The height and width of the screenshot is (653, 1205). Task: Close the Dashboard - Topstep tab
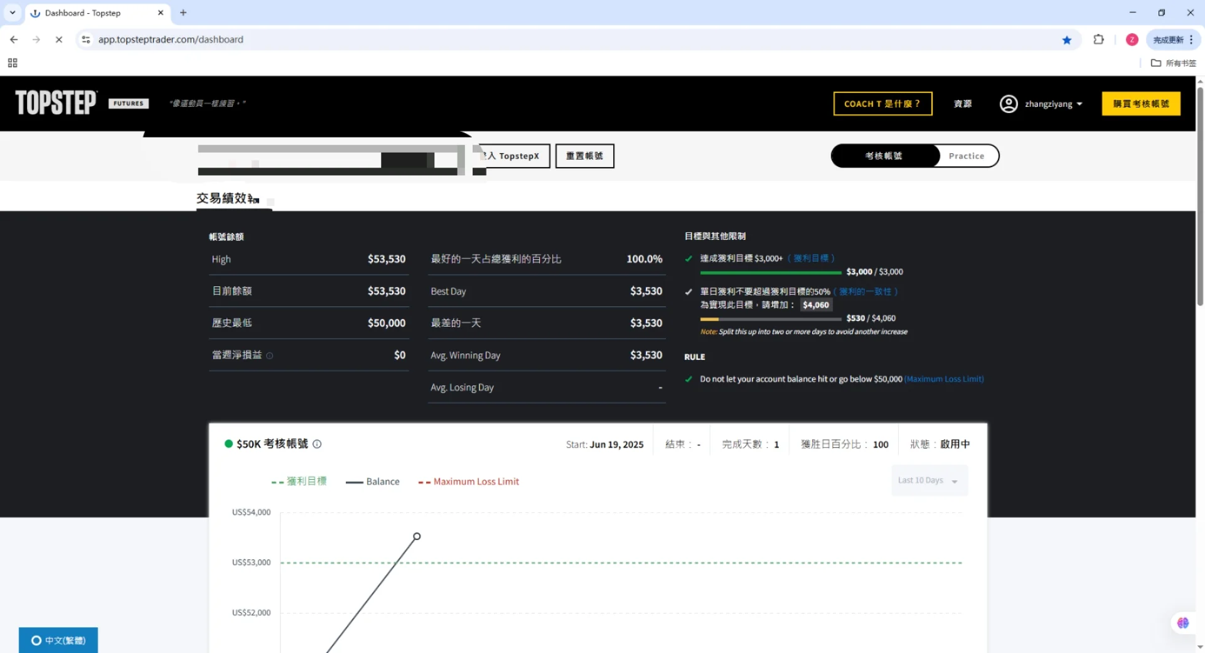tap(161, 13)
